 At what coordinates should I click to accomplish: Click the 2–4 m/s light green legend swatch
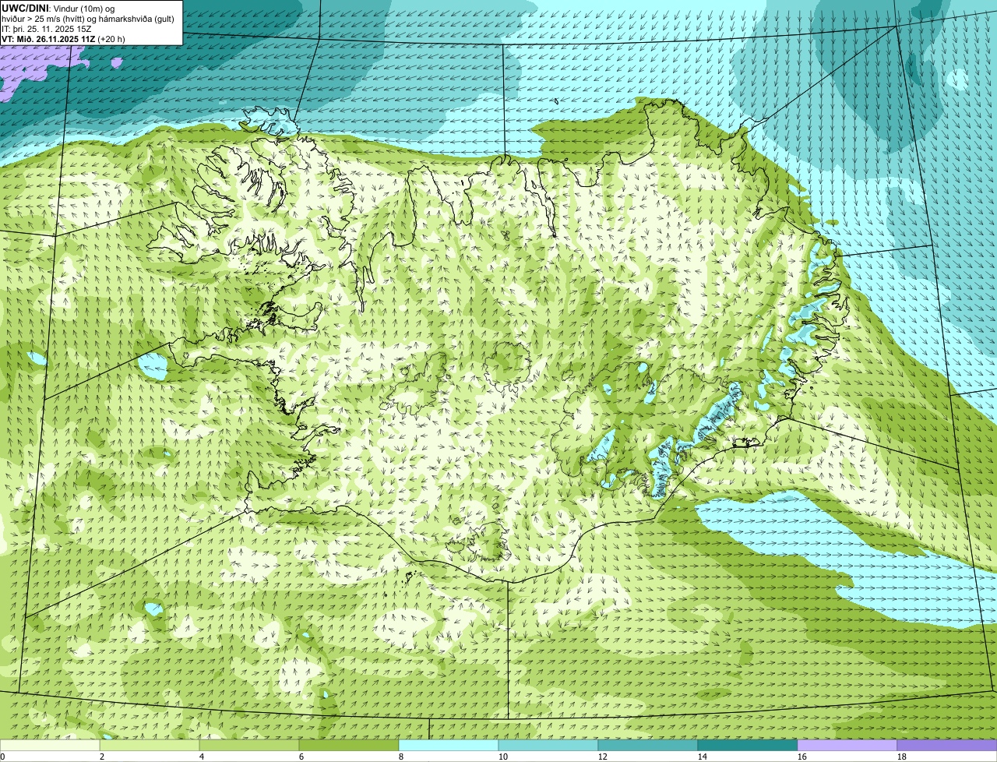(150, 746)
